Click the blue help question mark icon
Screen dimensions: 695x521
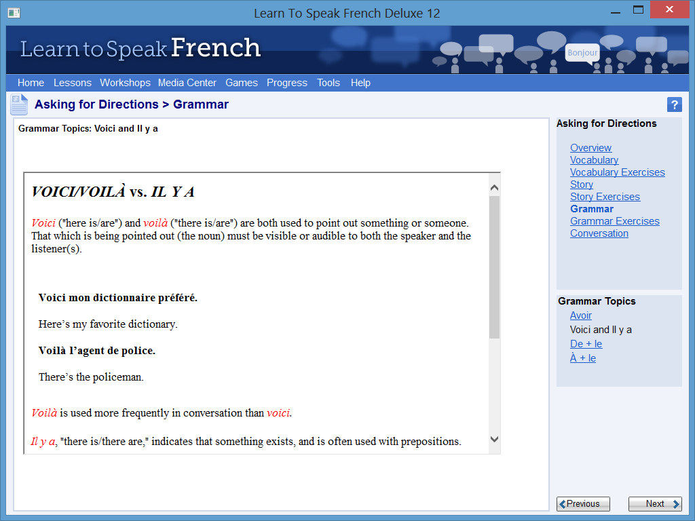coord(674,105)
